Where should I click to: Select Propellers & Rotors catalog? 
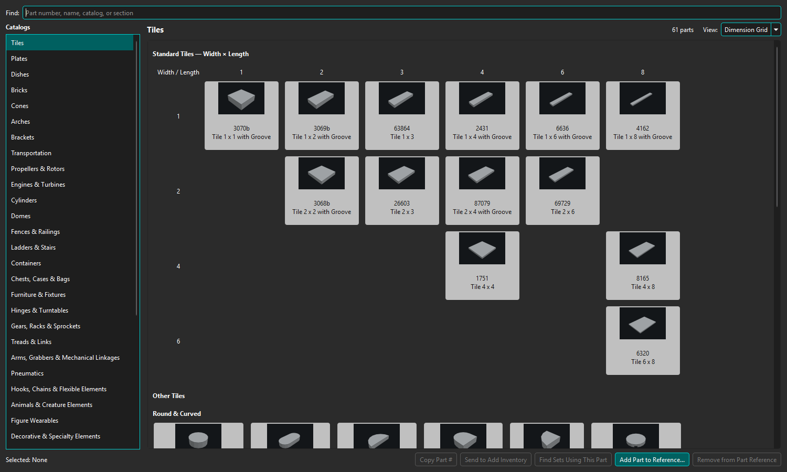tap(70, 169)
